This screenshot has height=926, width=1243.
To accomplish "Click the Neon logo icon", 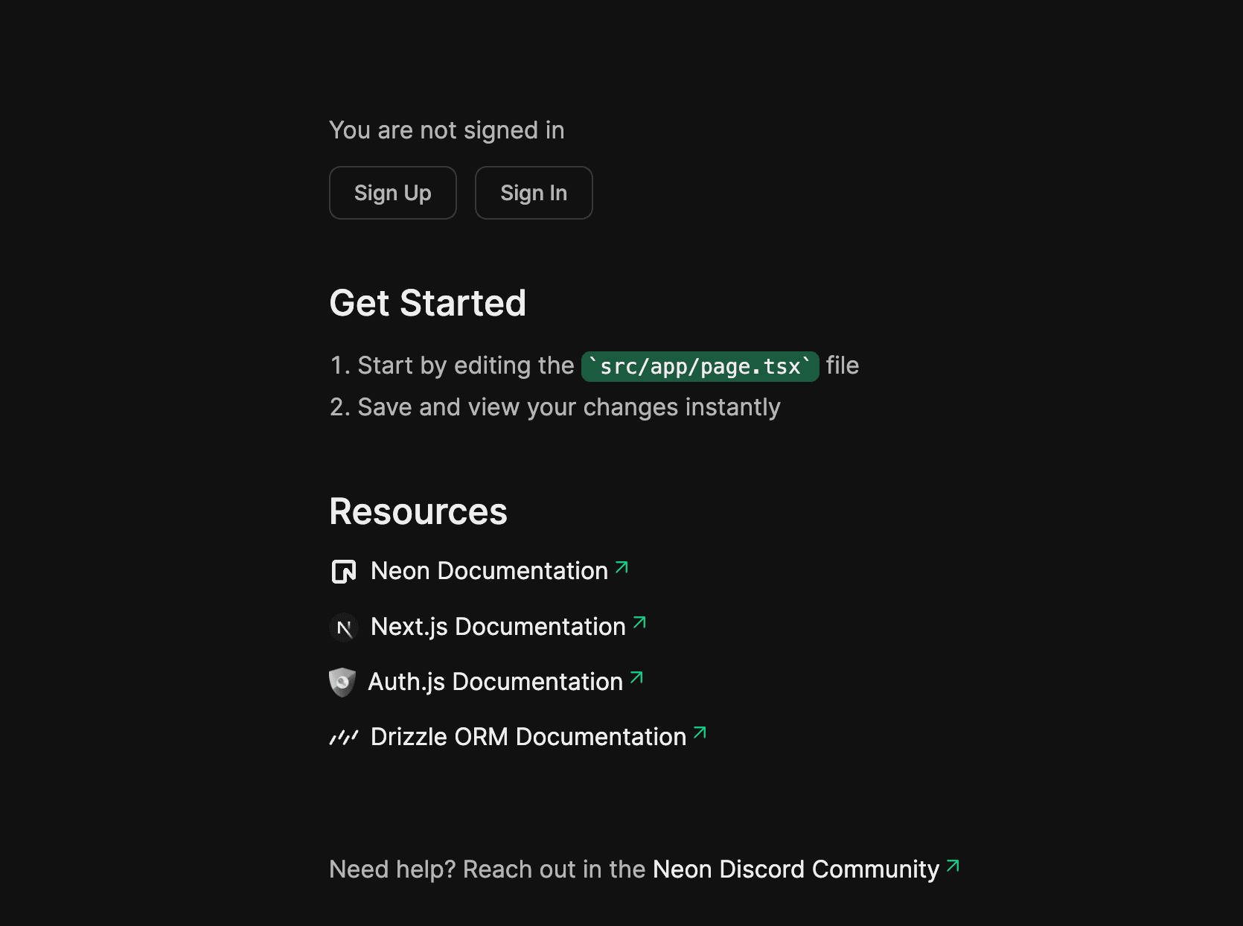I will tap(343, 571).
